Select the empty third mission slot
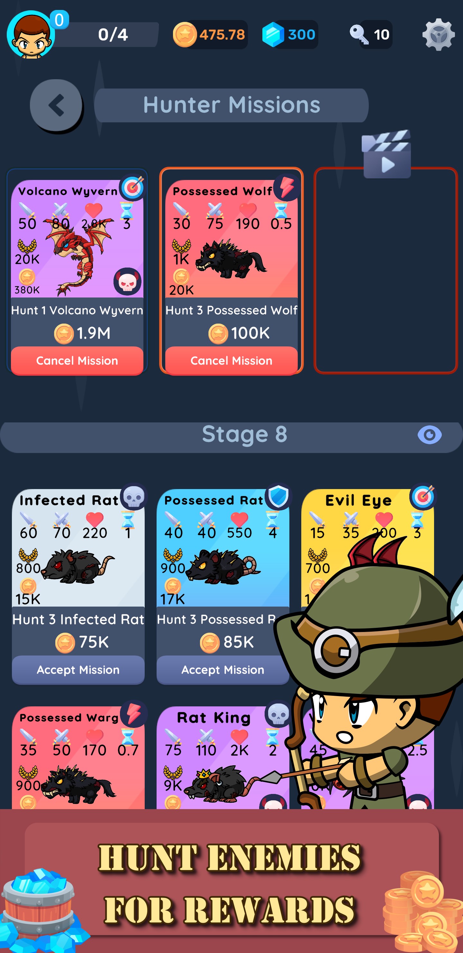 [x=386, y=270]
